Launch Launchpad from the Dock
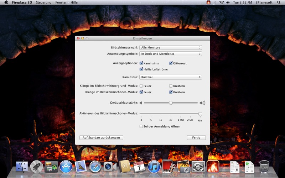The height and width of the screenshot is (178, 285). (37, 167)
